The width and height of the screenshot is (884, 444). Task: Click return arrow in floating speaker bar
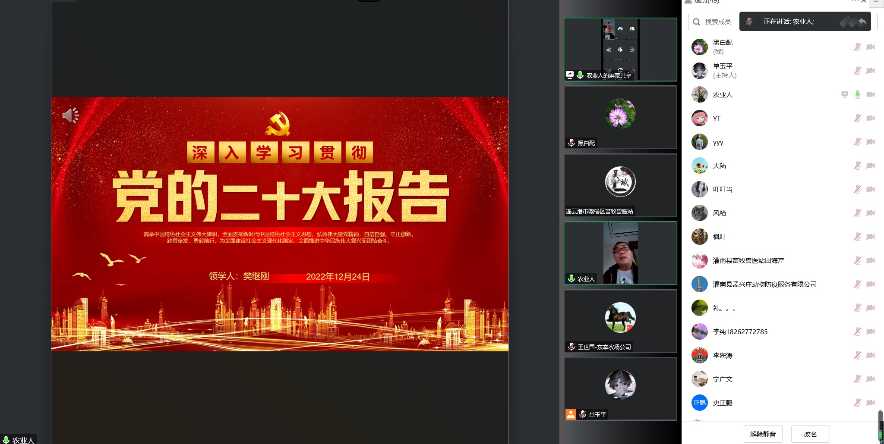click(862, 22)
